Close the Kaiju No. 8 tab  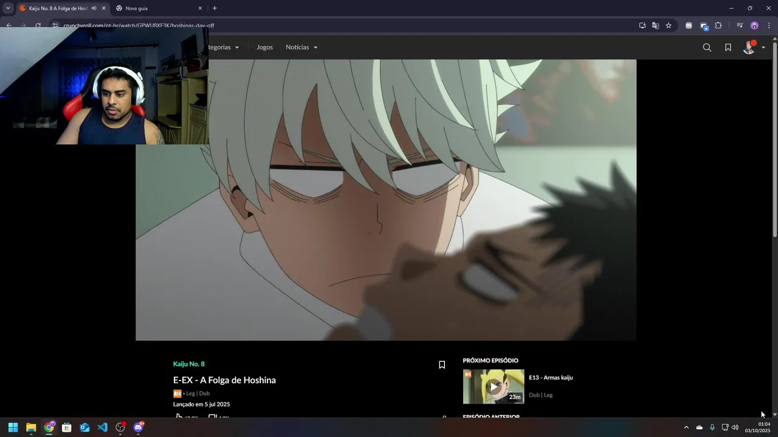(x=103, y=8)
